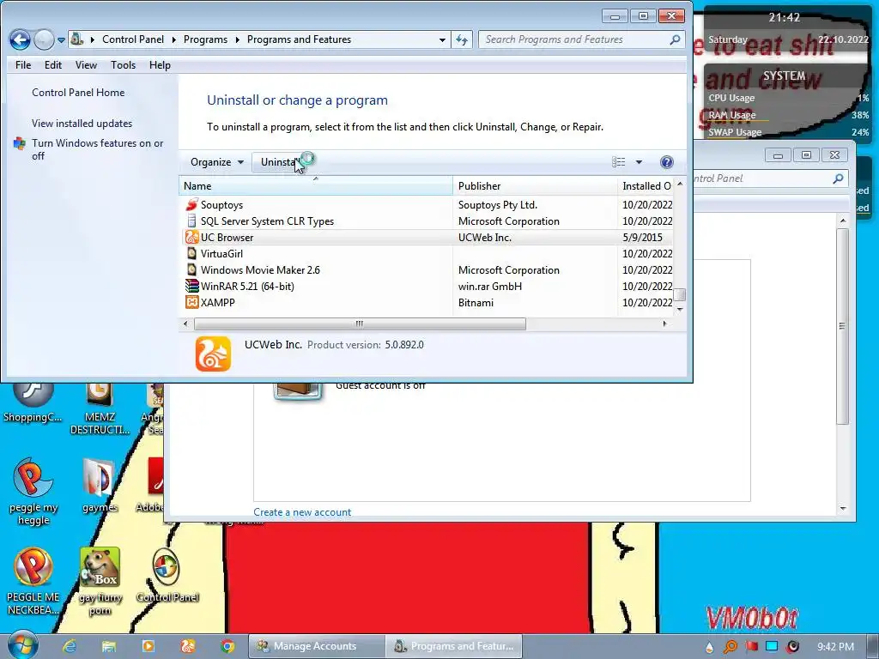Select the gaymes desktop folder icon
The width and height of the screenshot is (879, 659).
100,486
